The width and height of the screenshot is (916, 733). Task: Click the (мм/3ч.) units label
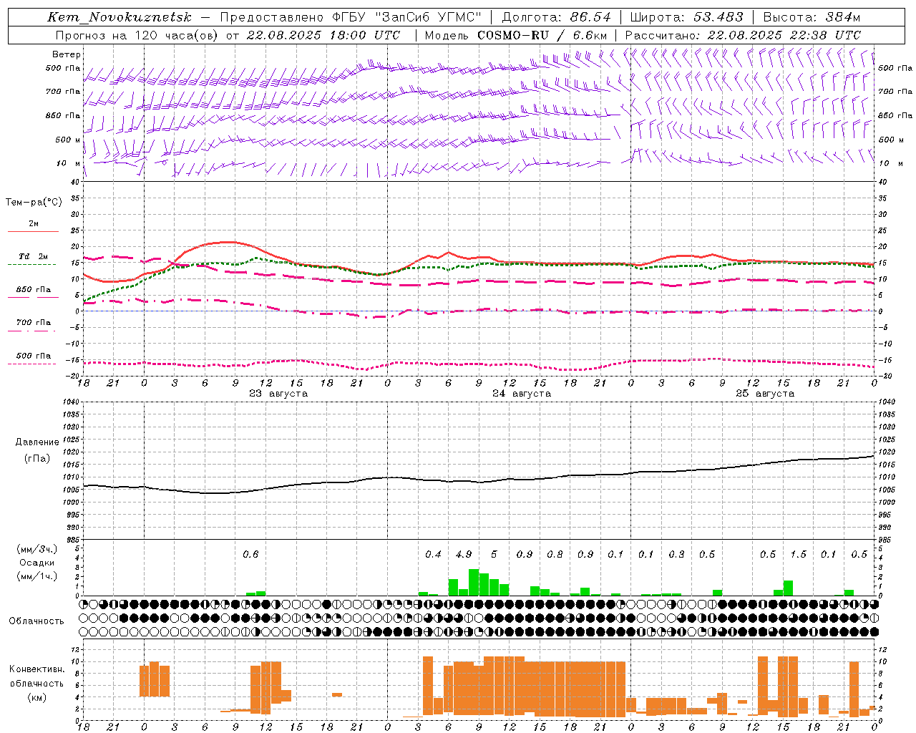[x=37, y=549]
